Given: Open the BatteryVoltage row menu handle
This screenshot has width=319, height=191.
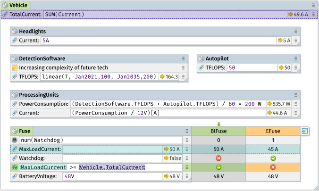Looking at the screenshot, I should pyautogui.click(x=187, y=176).
